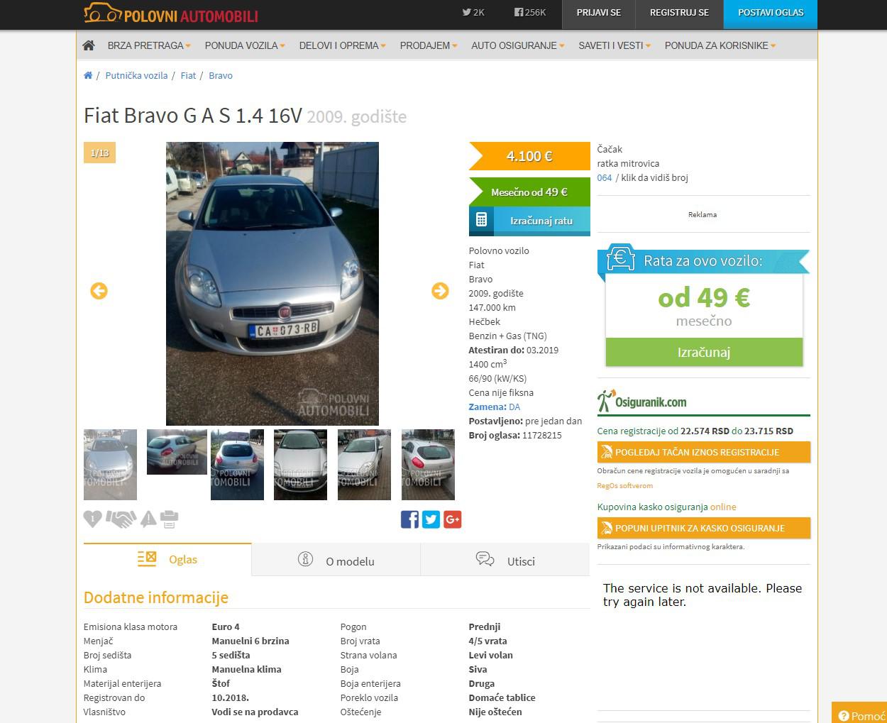Image resolution: width=887 pixels, height=723 pixels.
Task: Click the listing title Fiat Bravo G A S 1.4 16V
Action: click(x=193, y=115)
